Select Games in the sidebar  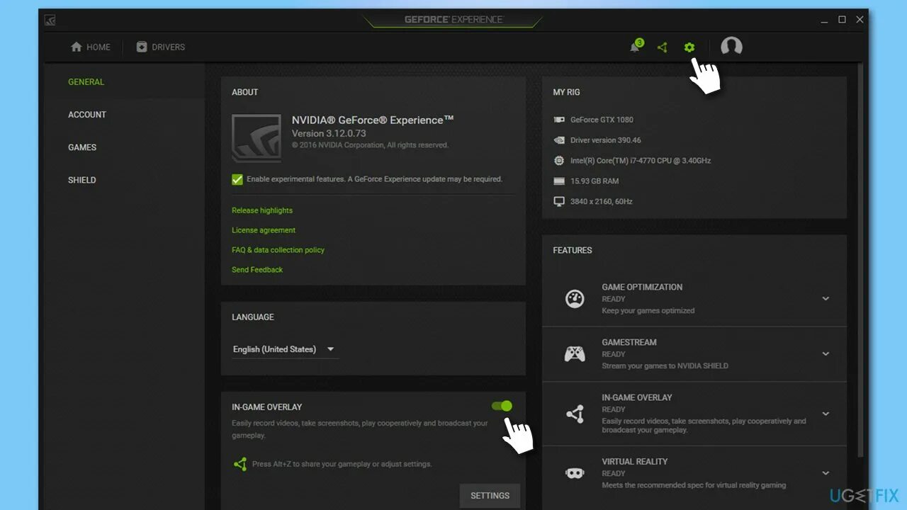[x=82, y=147]
